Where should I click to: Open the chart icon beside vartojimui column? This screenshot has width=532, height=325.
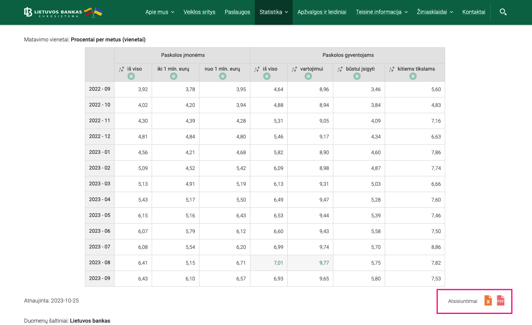tap(294, 69)
